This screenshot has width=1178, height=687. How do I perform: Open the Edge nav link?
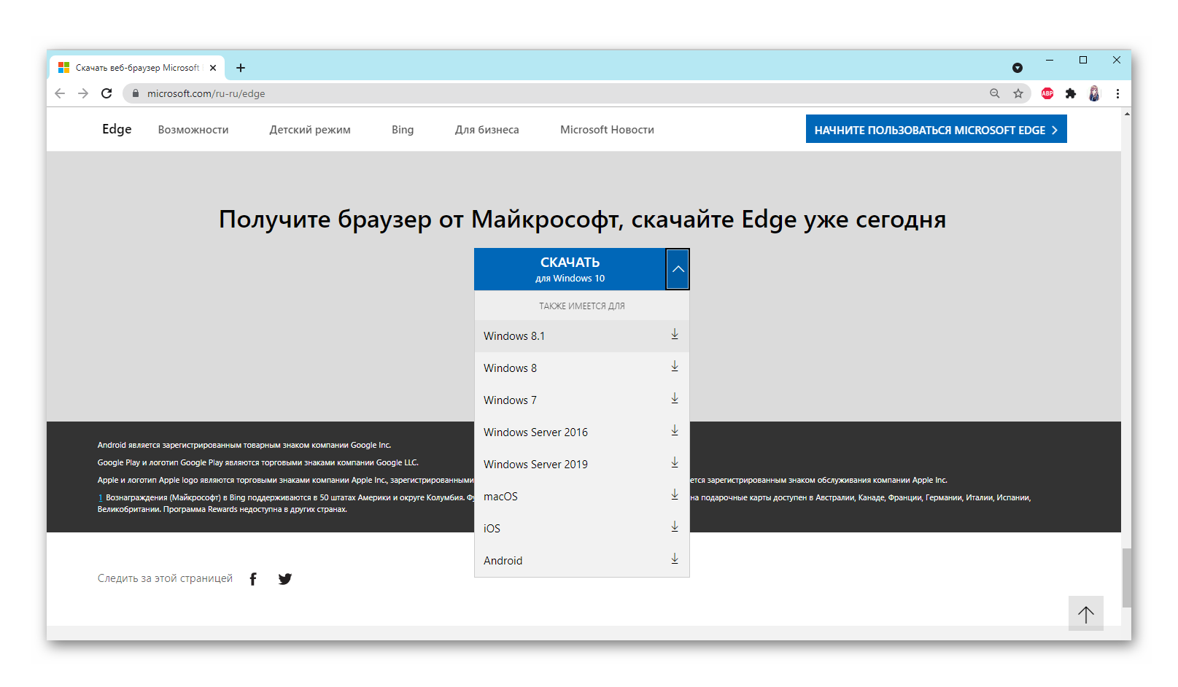coord(117,129)
